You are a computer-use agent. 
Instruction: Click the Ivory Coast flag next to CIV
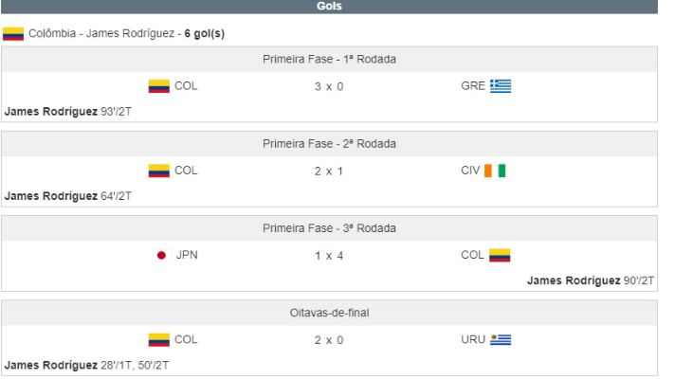pos(496,171)
